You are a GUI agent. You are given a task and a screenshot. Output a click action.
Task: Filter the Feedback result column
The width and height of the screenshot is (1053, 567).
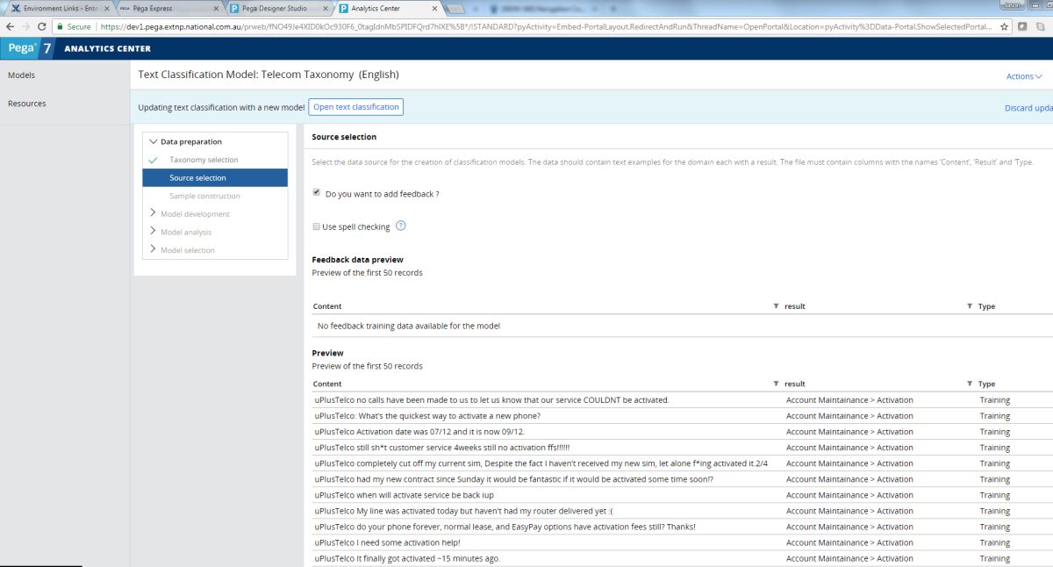click(970, 306)
